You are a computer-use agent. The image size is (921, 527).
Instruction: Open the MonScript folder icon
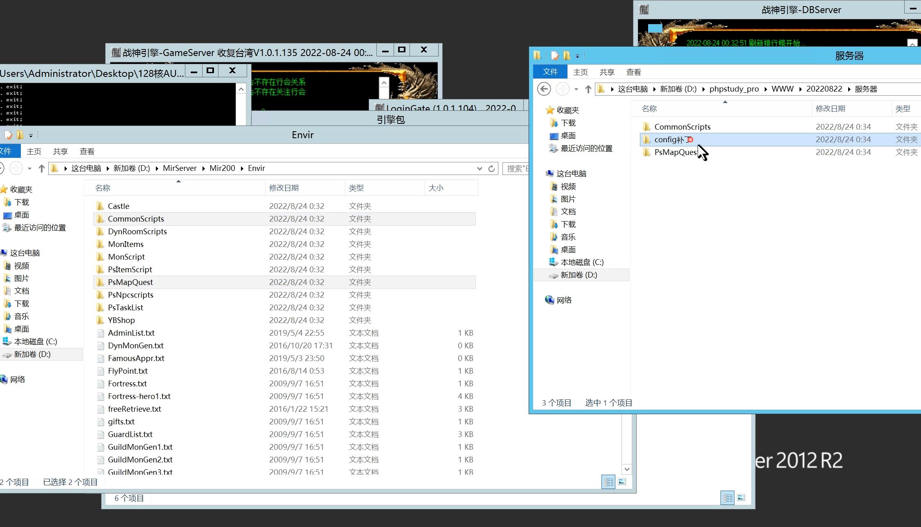[x=100, y=257]
